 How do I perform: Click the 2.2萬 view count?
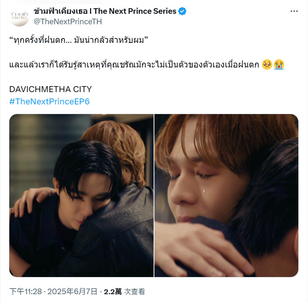pos(113,292)
